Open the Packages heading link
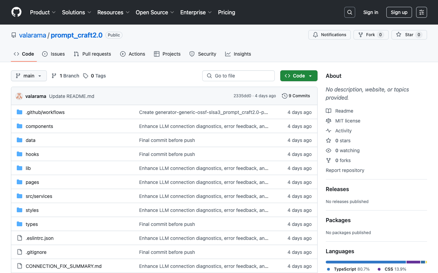 (338, 220)
